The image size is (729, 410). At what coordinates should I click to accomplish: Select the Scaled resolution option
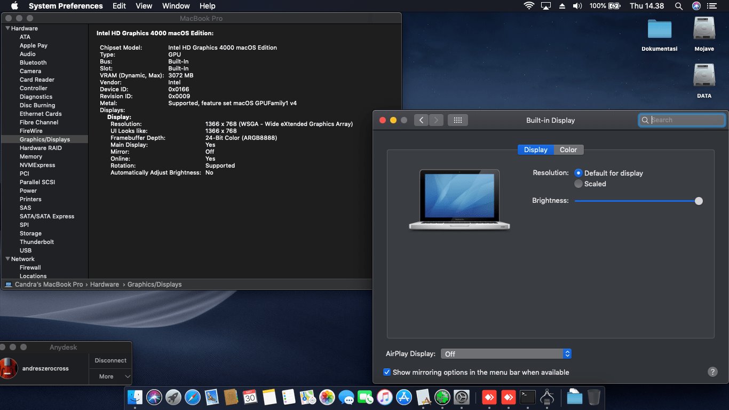coord(579,184)
